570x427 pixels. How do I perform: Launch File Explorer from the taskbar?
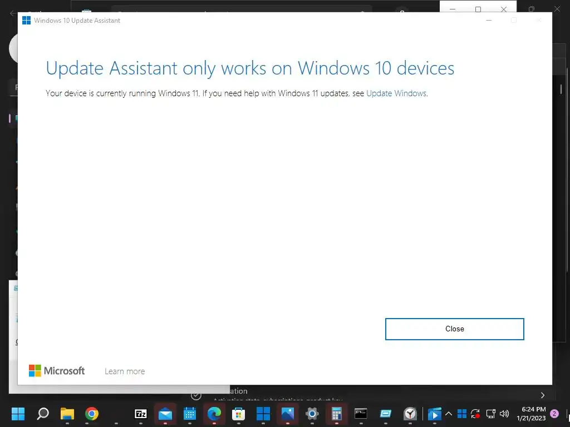click(x=67, y=414)
